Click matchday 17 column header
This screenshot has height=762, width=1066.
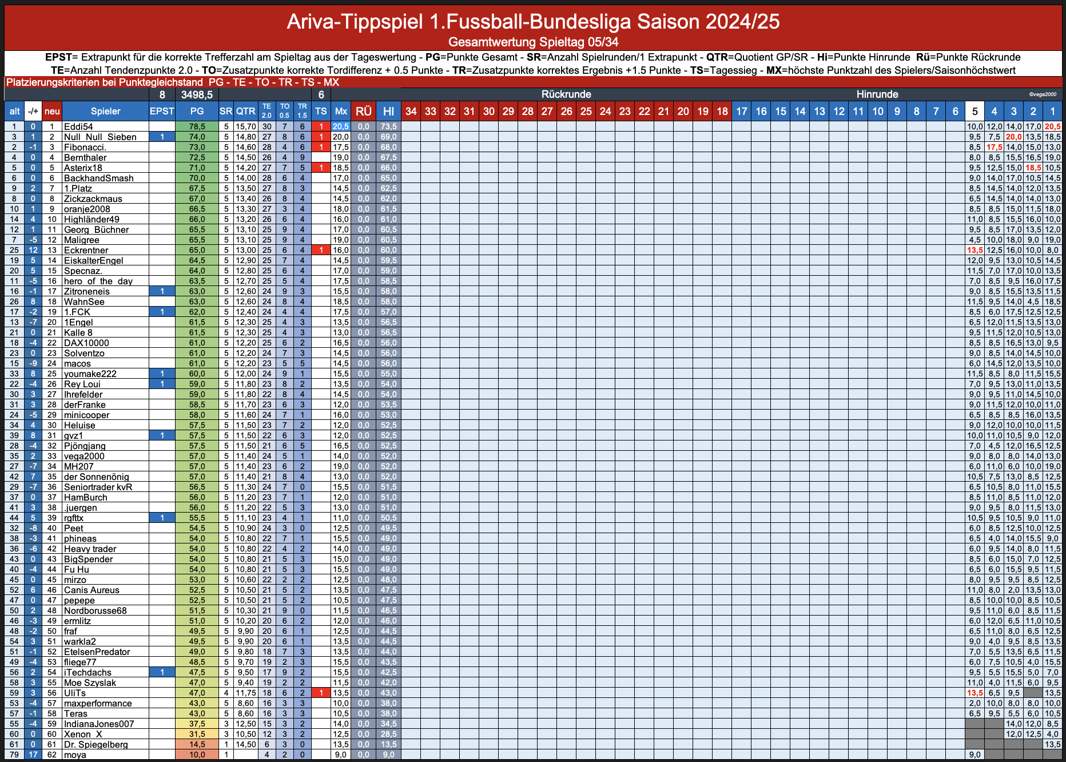[x=742, y=111]
